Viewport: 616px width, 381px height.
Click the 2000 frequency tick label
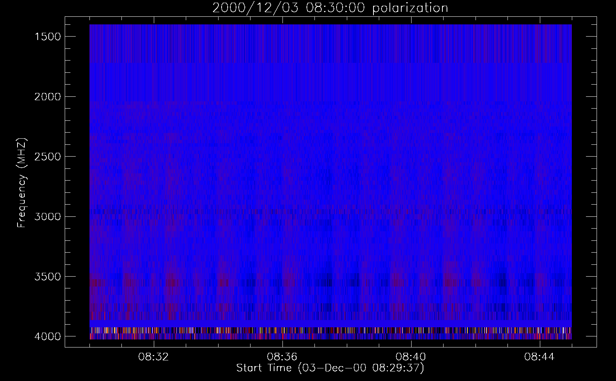click(48, 97)
